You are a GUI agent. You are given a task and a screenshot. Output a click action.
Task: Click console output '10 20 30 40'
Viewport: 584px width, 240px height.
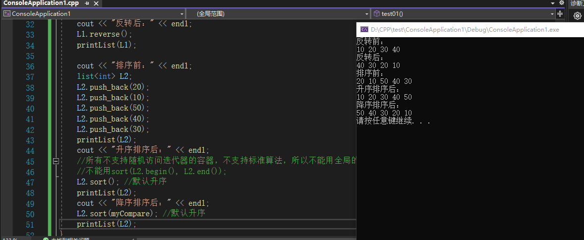(x=378, y=50)
